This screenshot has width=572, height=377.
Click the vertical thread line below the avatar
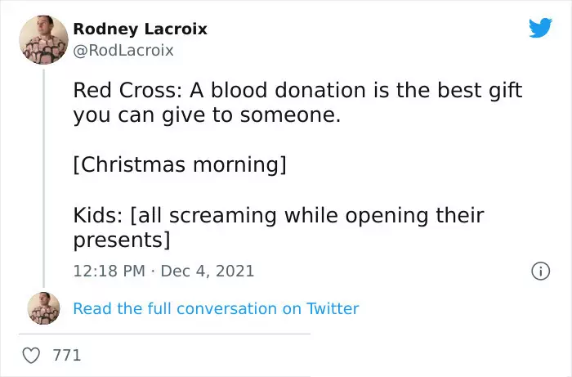(x=44, y=178)
